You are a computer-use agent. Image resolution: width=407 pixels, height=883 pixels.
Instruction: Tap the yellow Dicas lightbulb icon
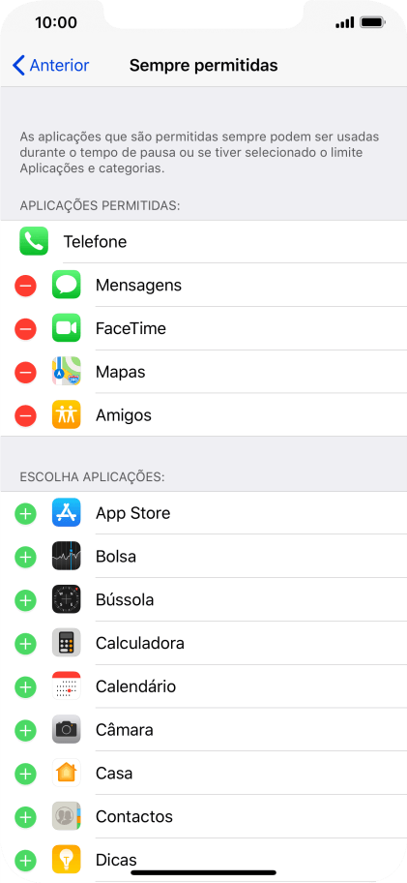[67, 860]
